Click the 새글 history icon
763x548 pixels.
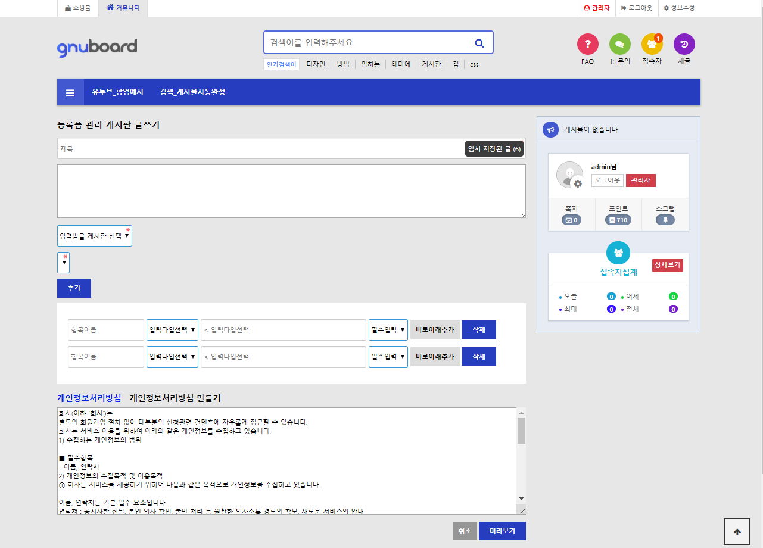(x=684, y=44)
